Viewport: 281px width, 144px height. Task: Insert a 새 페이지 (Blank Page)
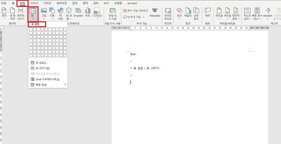[12, 11]
